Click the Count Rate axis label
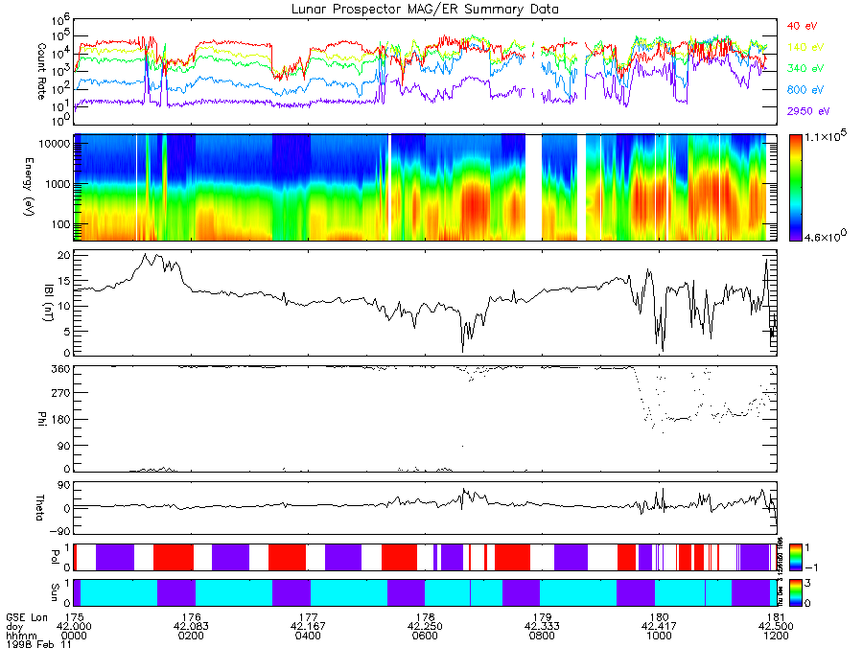The width and height of the screenshot is (863, 671). (41, 71)
